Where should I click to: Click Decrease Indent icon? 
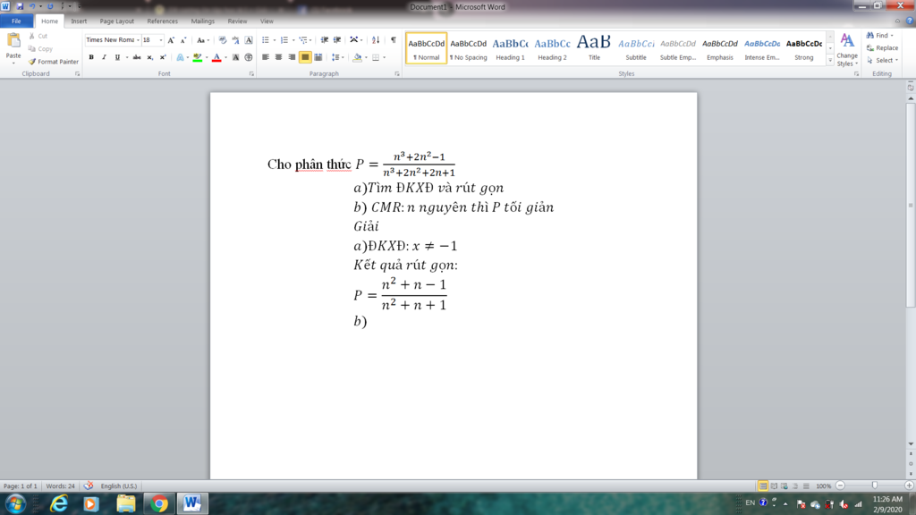click(x=324, y=40)
